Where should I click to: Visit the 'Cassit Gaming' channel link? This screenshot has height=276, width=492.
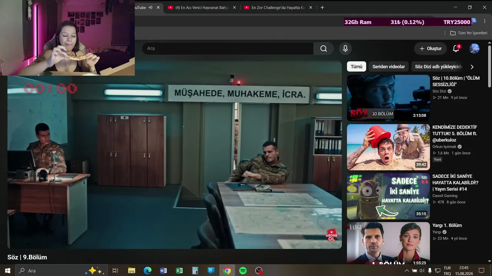pyautogui.click(x=445, y=195)
